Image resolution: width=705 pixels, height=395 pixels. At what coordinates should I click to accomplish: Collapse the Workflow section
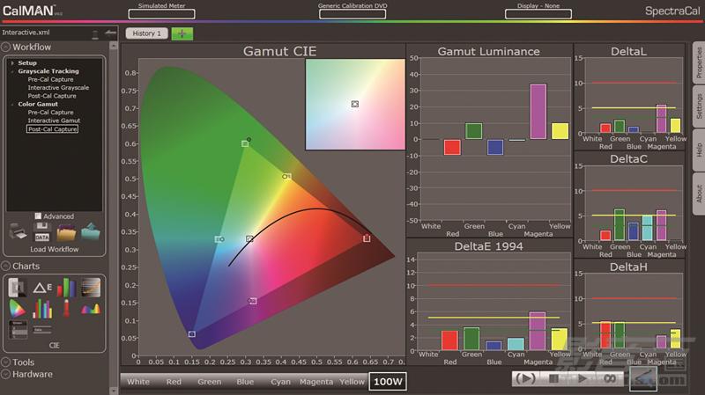click(6, 48)
